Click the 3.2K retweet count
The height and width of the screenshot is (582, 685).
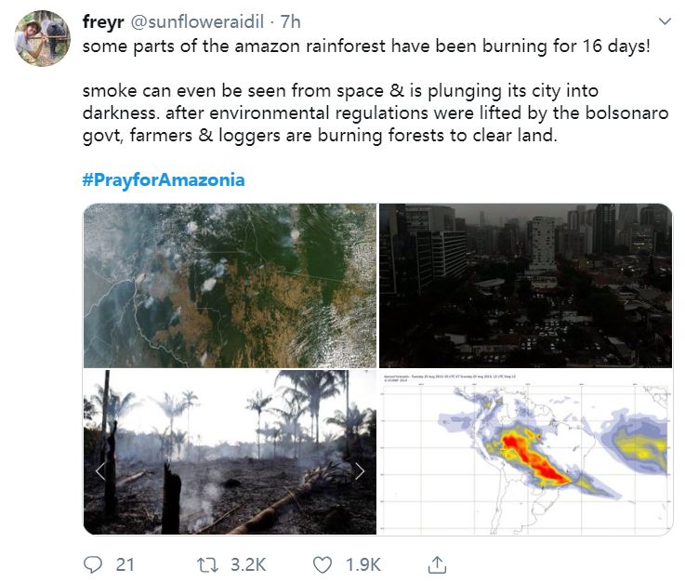coord(248,564)
